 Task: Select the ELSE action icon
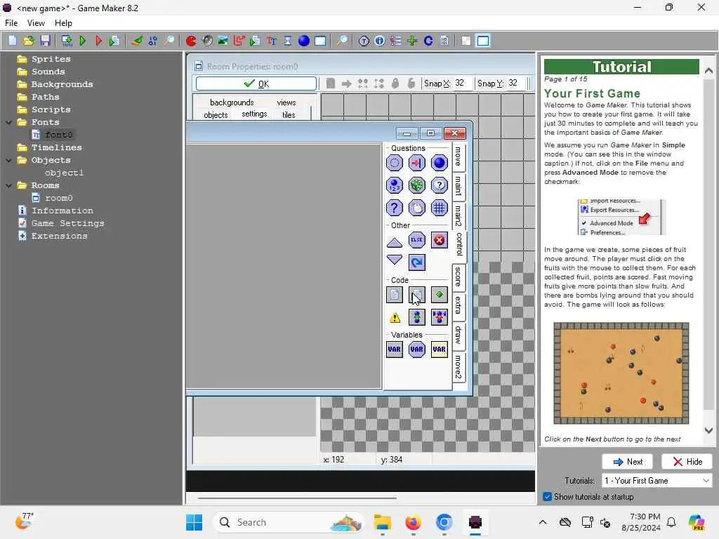(417, 240)
